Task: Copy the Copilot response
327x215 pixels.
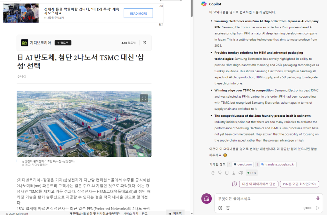Action: coord(227,173)
